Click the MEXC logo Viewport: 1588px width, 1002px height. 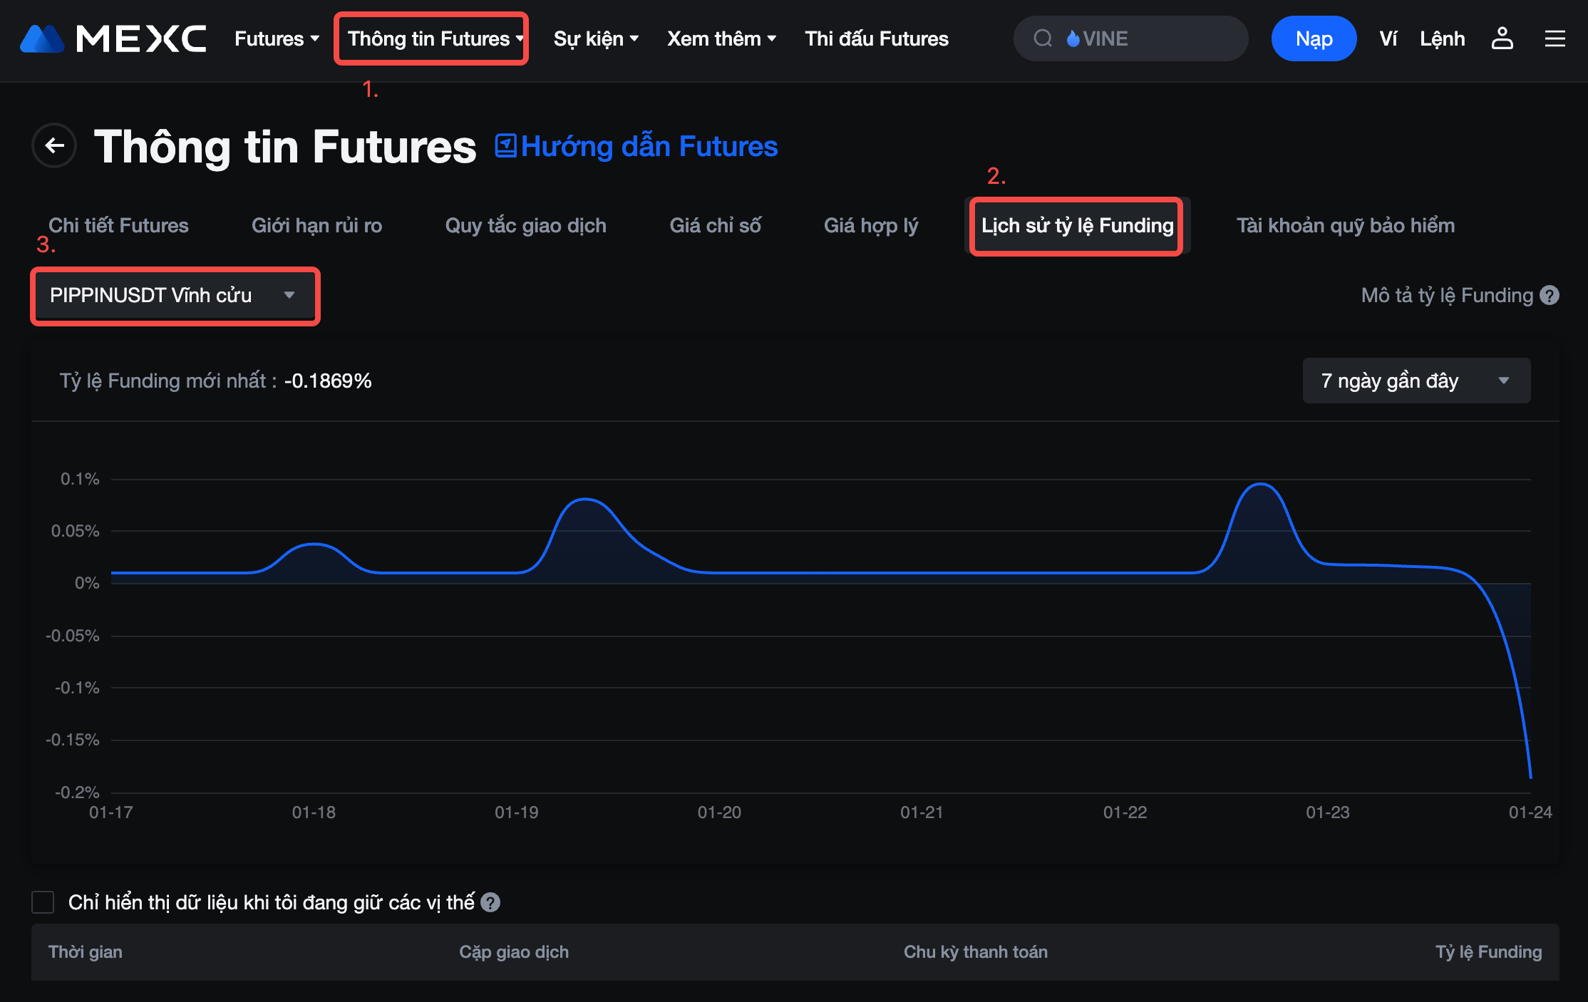(113, 38)
